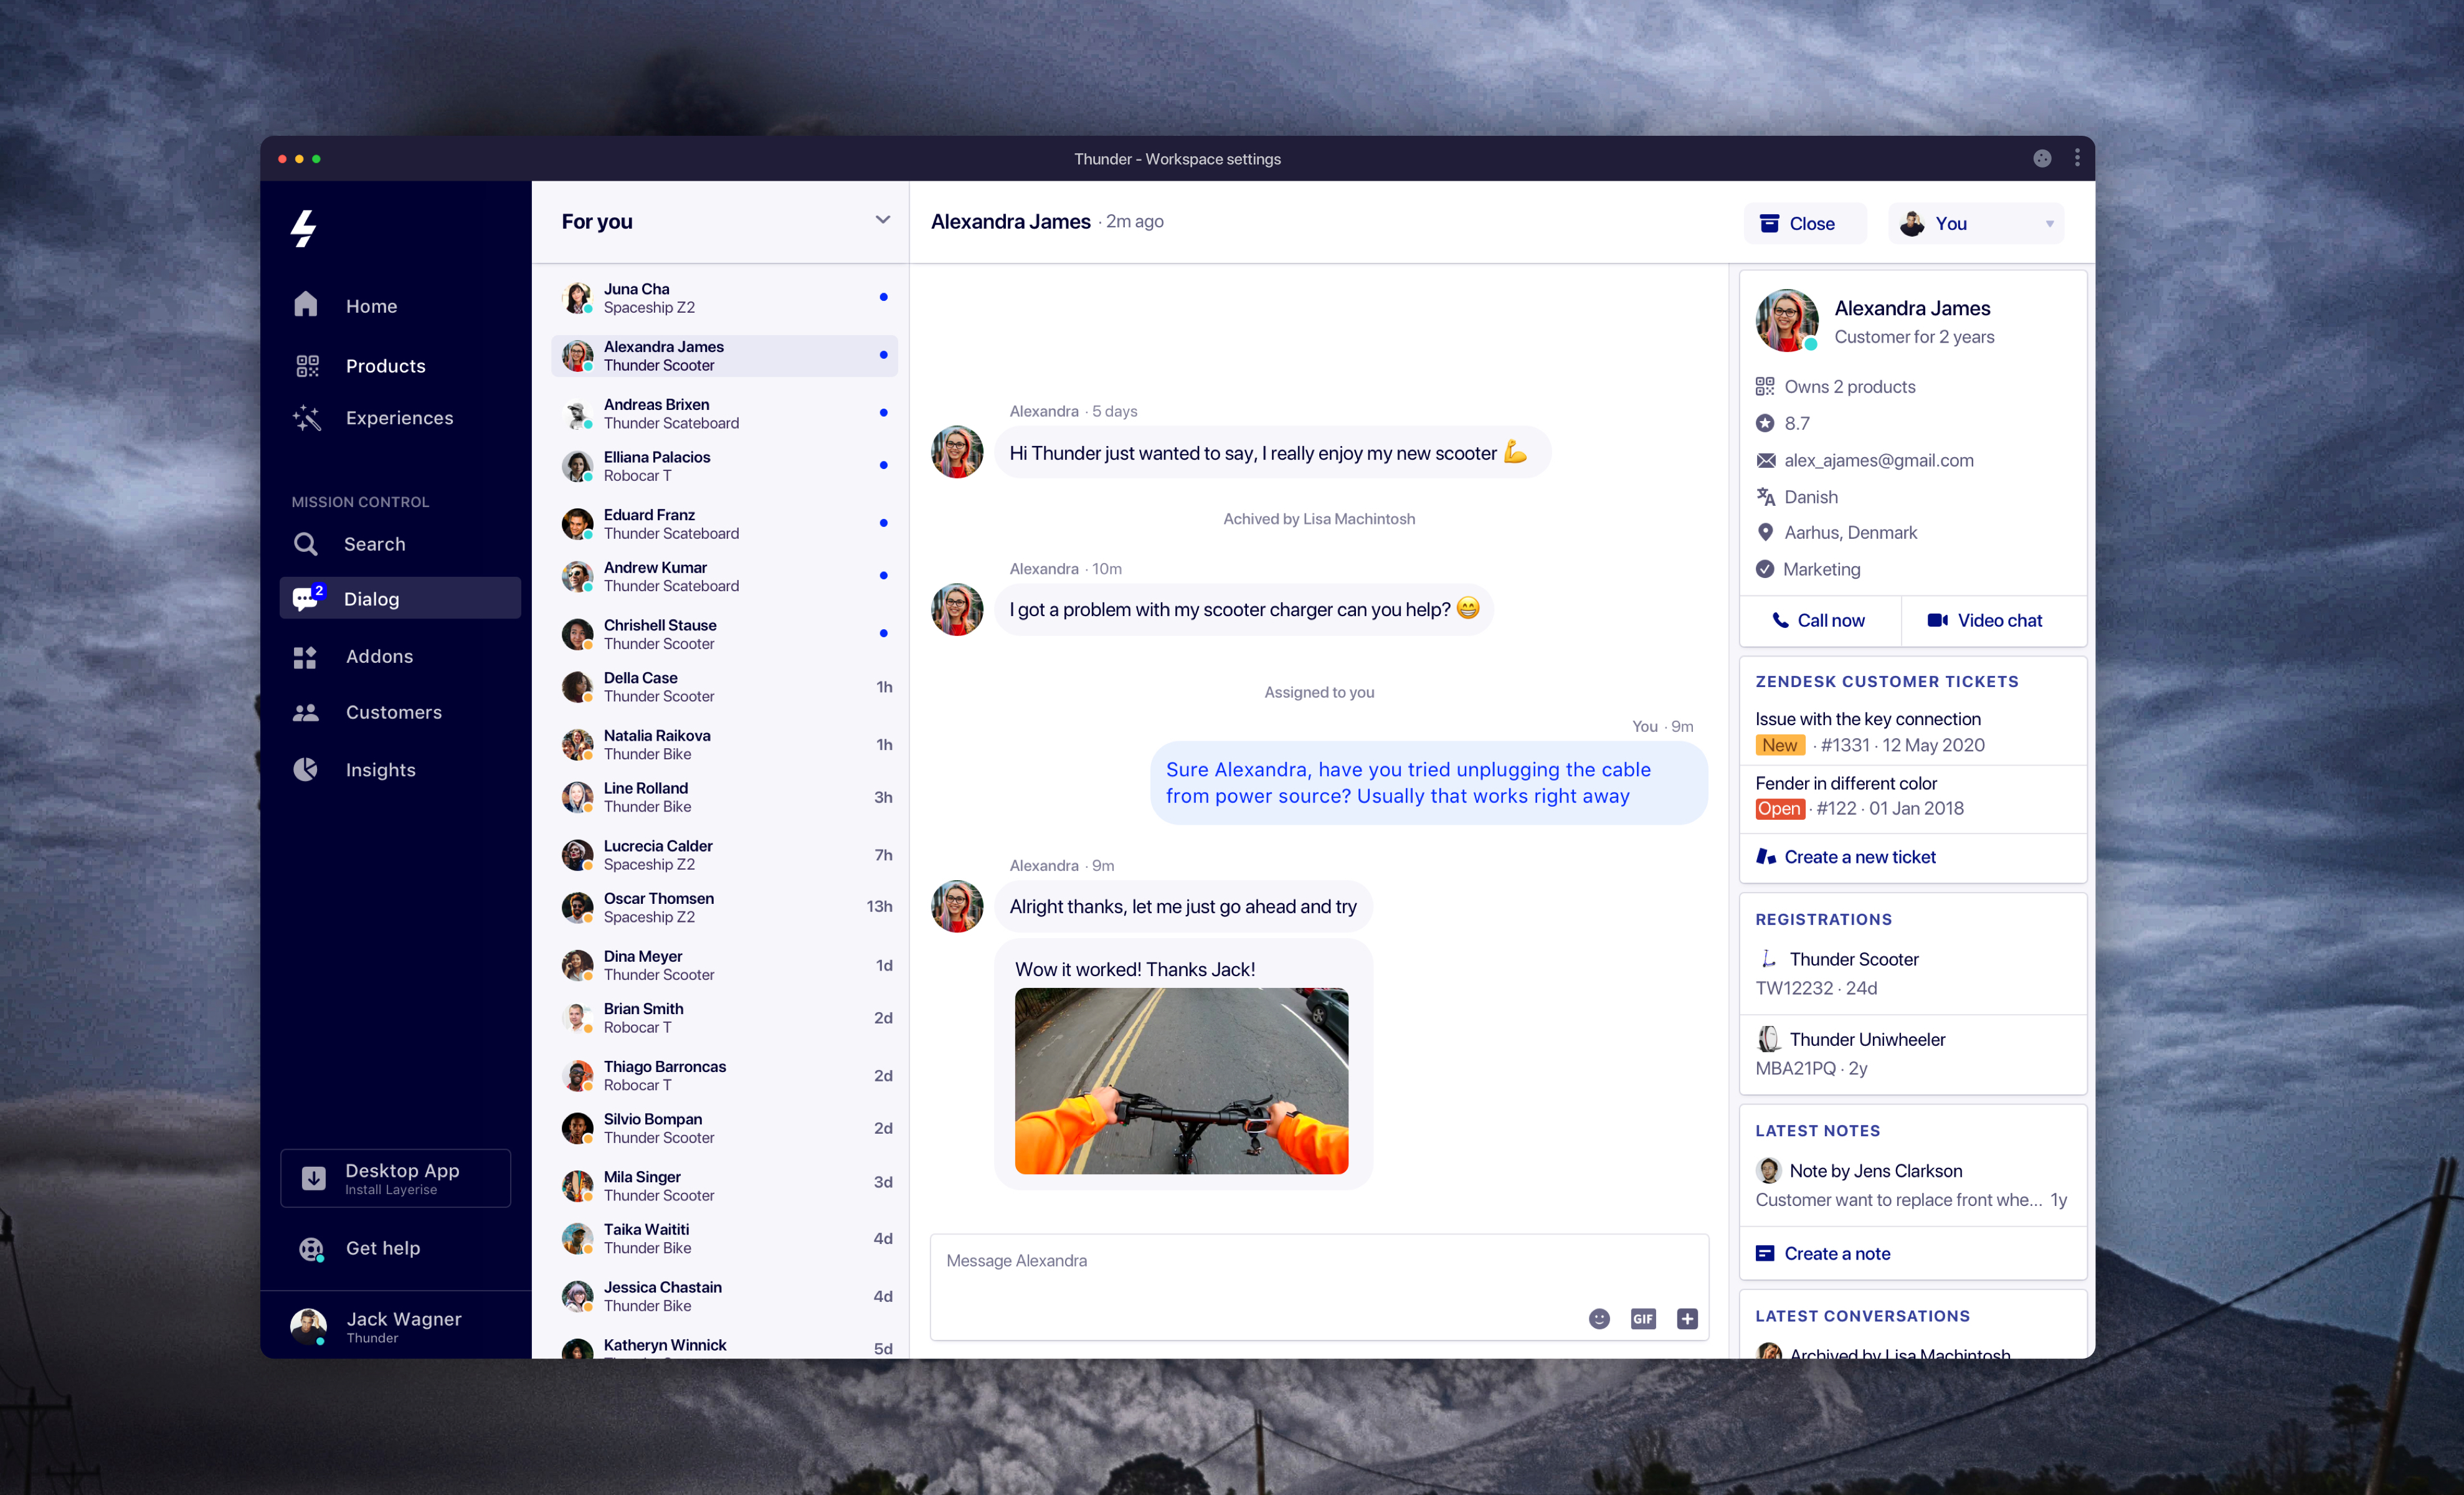Click Call now for Alexandra James
Image resolution: width=2464 pixels, height=1495 pixels.
tap(1819, 620)
